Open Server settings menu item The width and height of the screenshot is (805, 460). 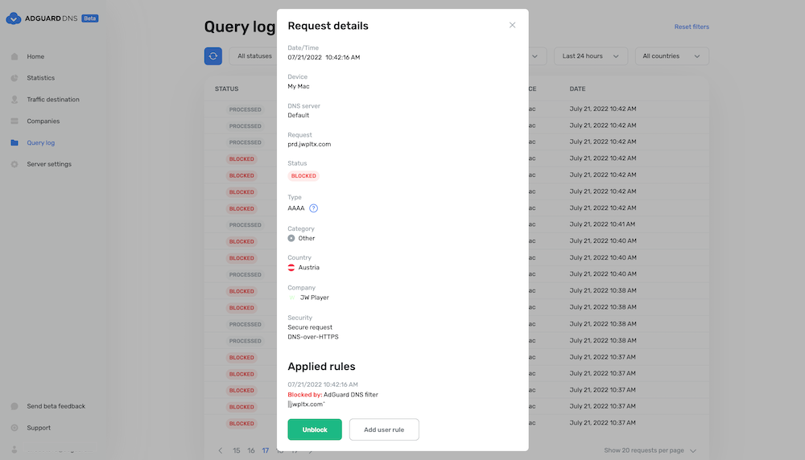click(x=49, y=164)
